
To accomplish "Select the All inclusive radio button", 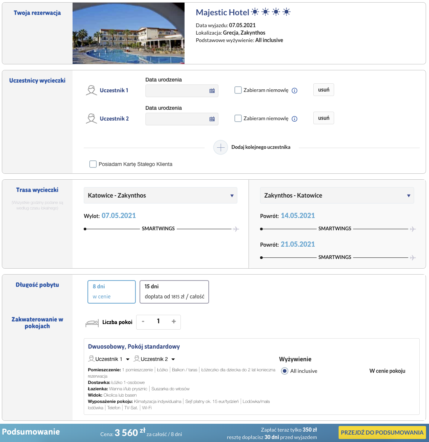I will tap(285, 371).
